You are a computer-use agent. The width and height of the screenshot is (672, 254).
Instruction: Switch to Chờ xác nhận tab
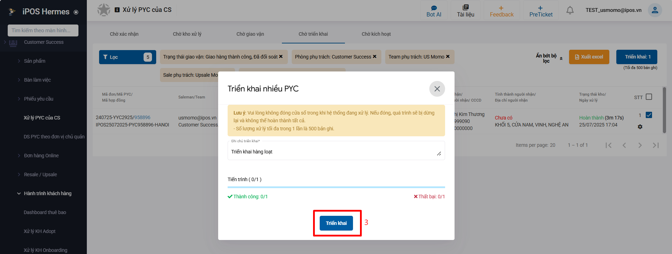[124, 34]
